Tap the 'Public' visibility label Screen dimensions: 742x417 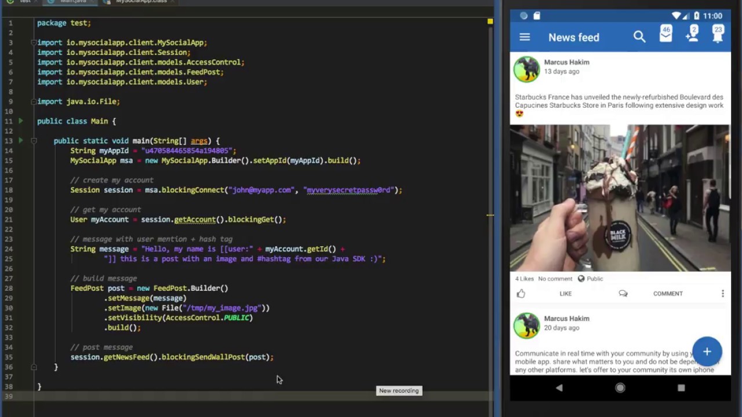595,279
